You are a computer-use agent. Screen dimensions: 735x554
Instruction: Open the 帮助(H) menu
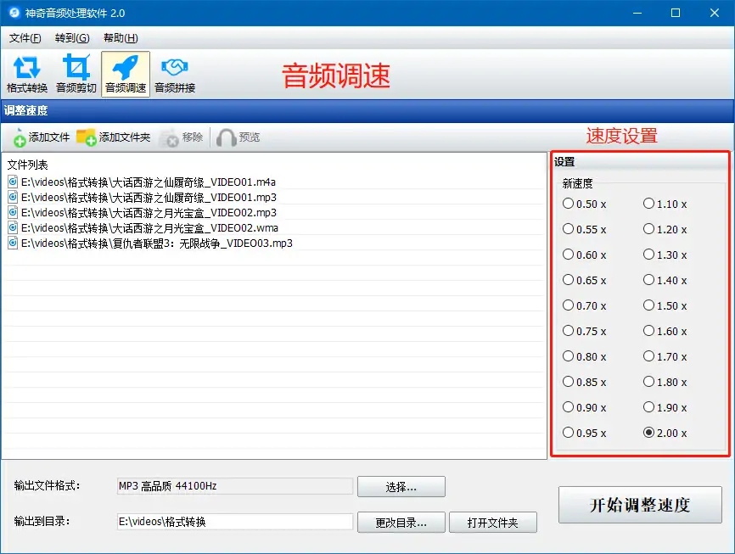click(x=121, y=38)
